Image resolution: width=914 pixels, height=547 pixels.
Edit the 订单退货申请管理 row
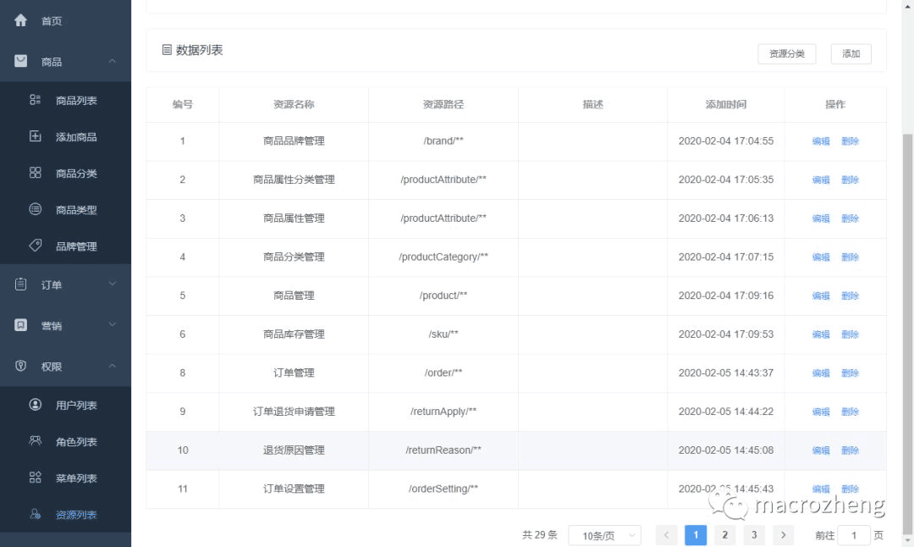tap(821, 412)
